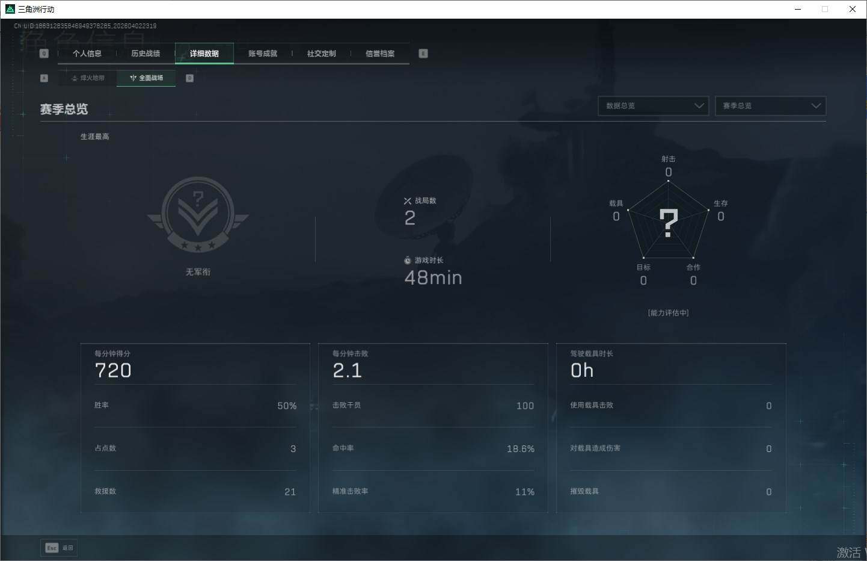Expand the 数据总览 dropdown

click(654, 106)
